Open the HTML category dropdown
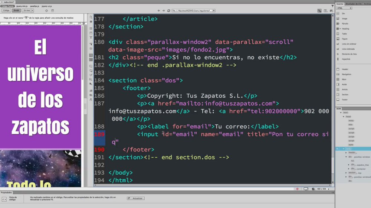The height and width of the screenshot is (208, 371). coord(344,8)
